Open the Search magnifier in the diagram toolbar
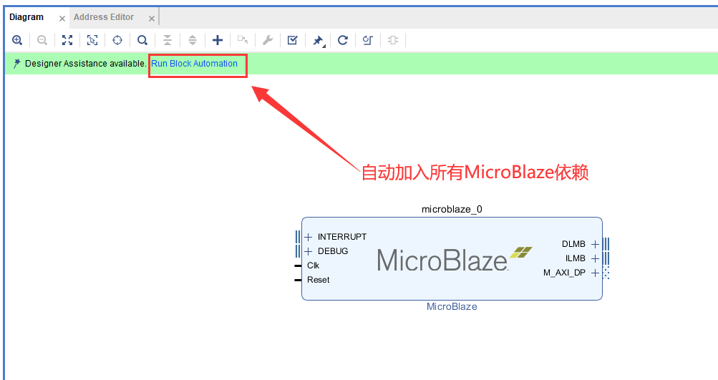 click(142, 40)
